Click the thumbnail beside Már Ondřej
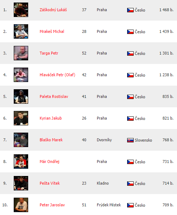This screenshot has width=177, height=215. point(21,162)
